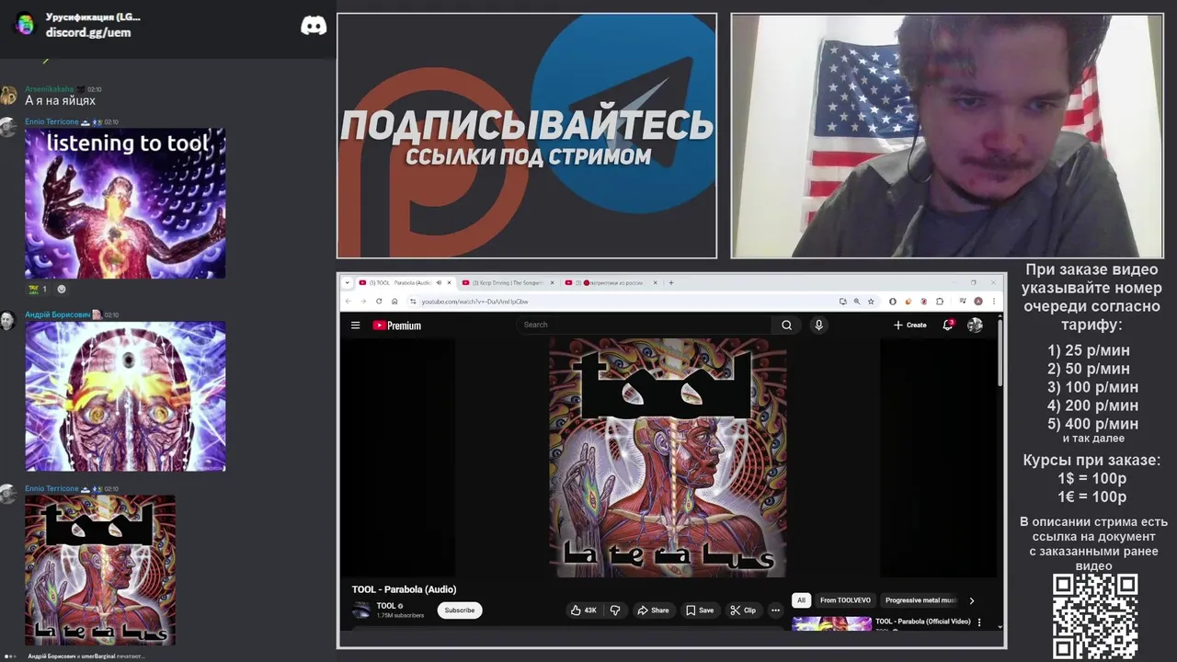Open YouTube notifications bell

[x=948, y=325]
